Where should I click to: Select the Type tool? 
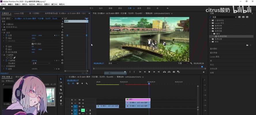(61, 104)
